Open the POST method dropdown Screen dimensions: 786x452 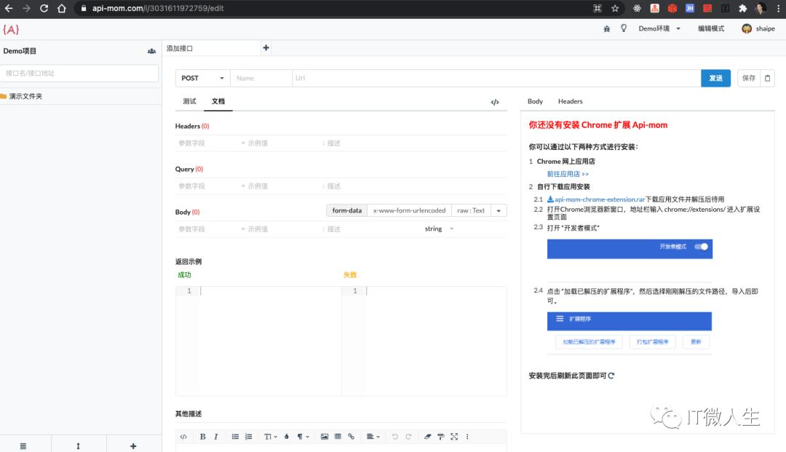(202, 78)
